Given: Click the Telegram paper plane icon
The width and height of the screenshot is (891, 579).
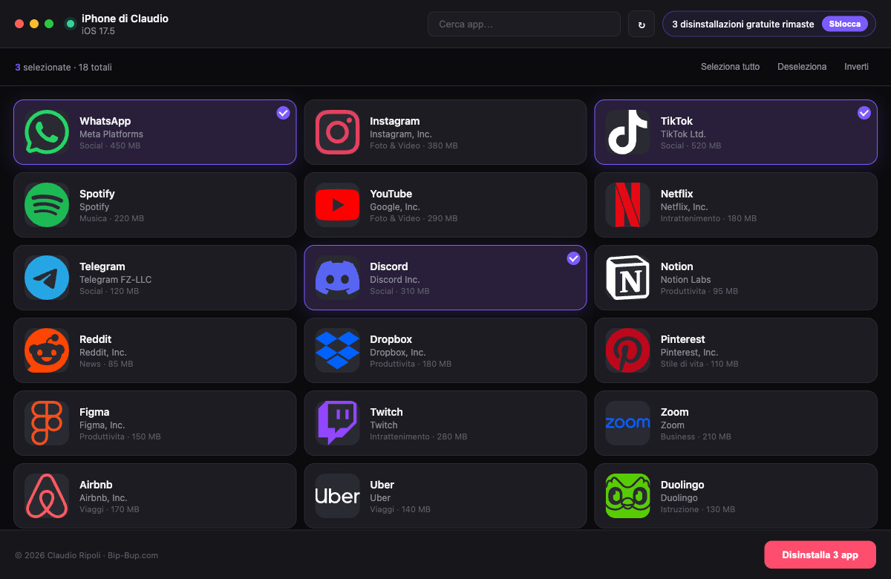Looking at the screenshot, I should pos(47,278).
